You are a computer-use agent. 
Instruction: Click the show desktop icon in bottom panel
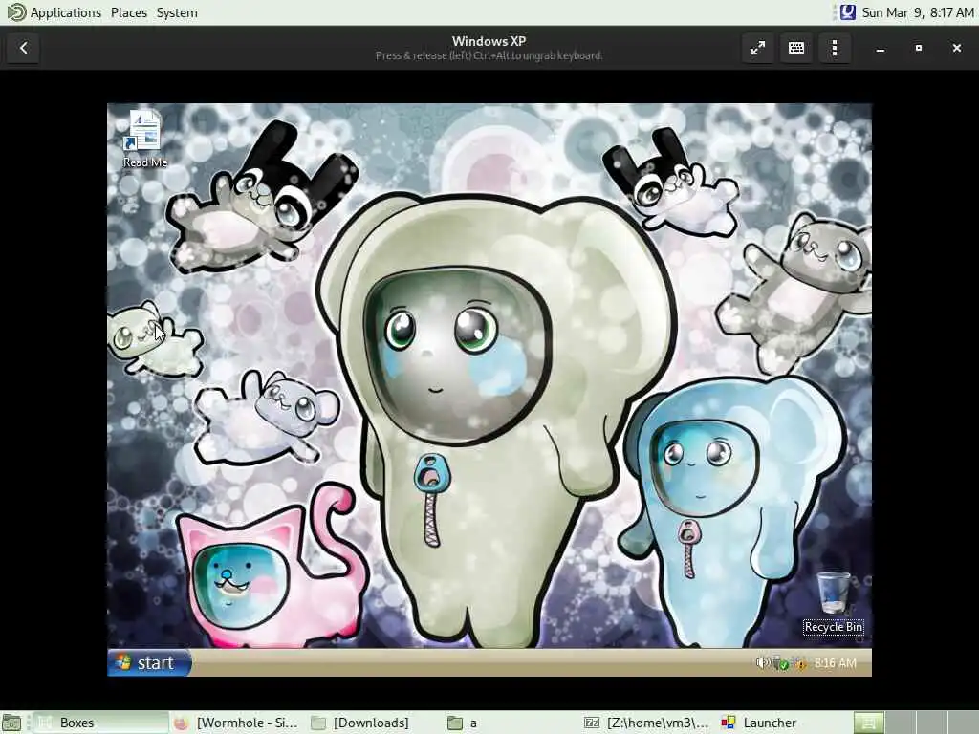click(11, 723)
